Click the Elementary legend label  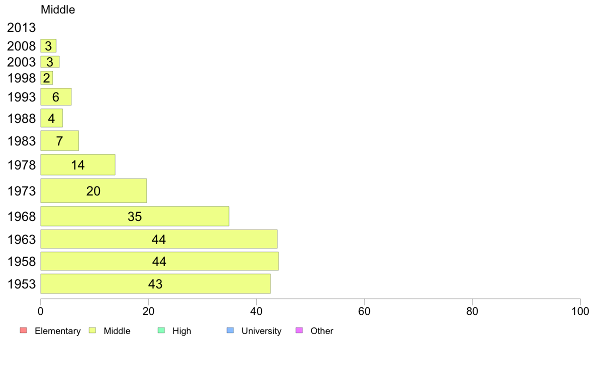[57, 331]
